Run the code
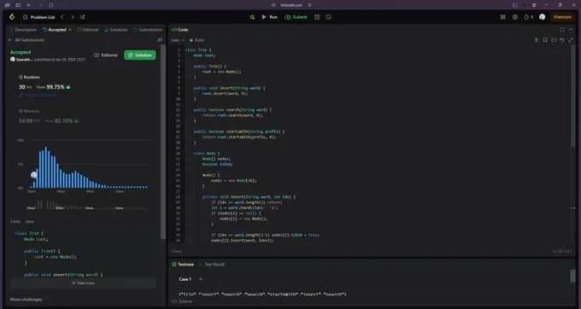This screenshot has width=581, height=309. (x=269, y=17)
